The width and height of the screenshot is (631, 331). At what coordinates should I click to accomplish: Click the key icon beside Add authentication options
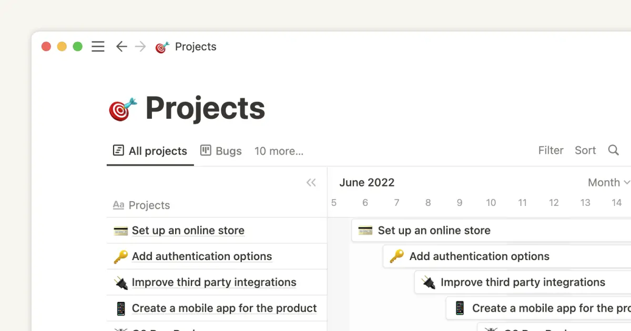[120, 256]
